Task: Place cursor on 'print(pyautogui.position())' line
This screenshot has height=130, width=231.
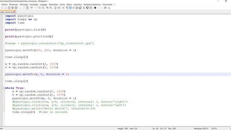Action: click(29, 36)
